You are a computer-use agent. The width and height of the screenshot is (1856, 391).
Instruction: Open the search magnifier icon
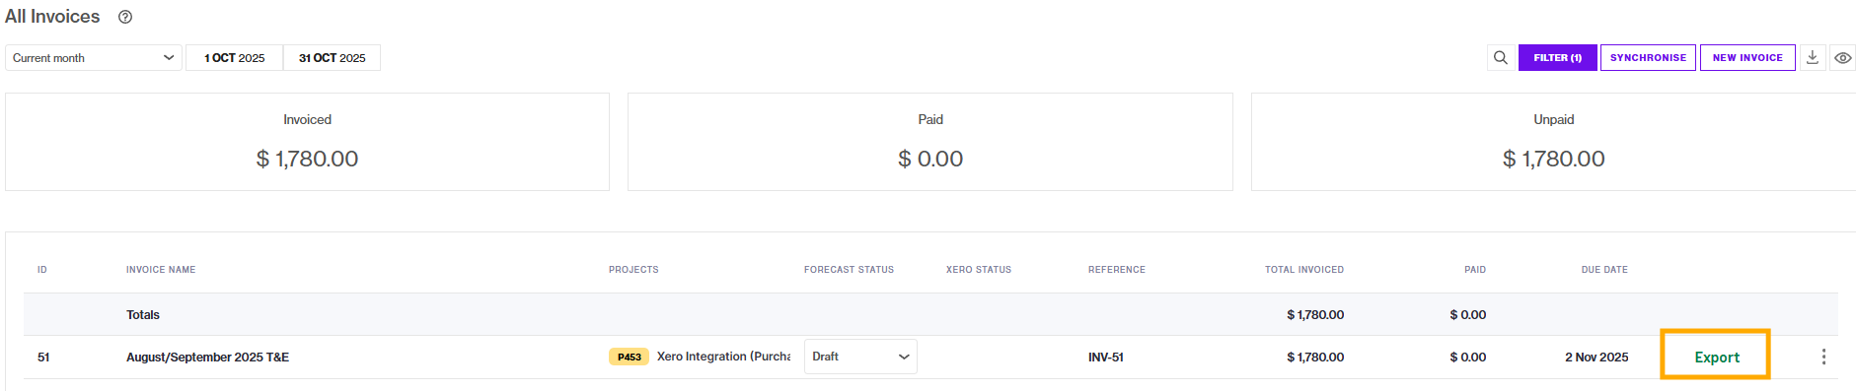pos(1500,58)
